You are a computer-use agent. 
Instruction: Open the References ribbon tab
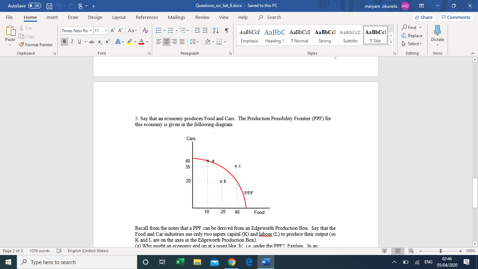click(147, 17)
